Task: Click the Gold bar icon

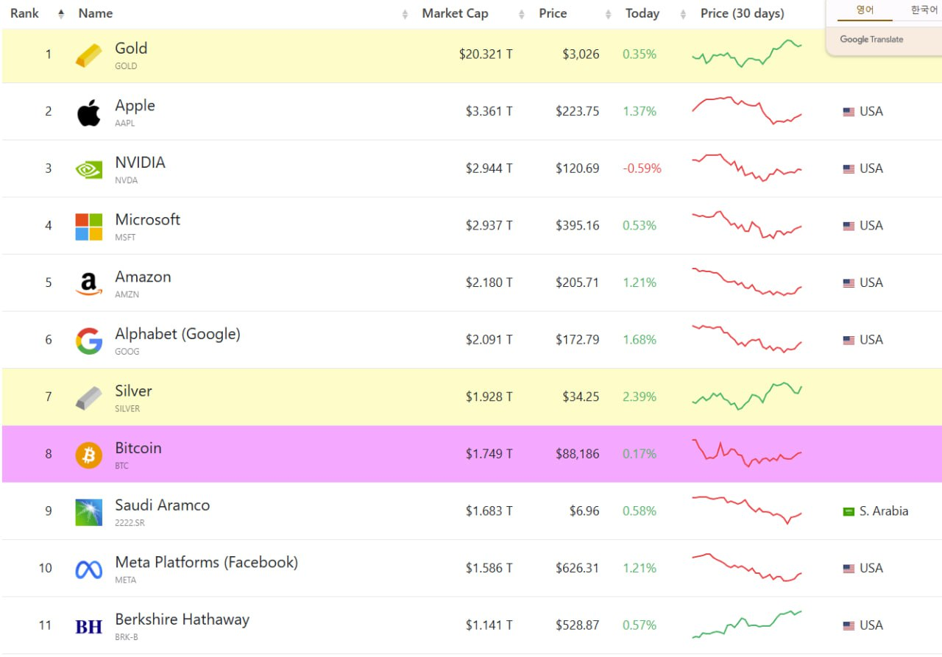Action: pos(89,56)
